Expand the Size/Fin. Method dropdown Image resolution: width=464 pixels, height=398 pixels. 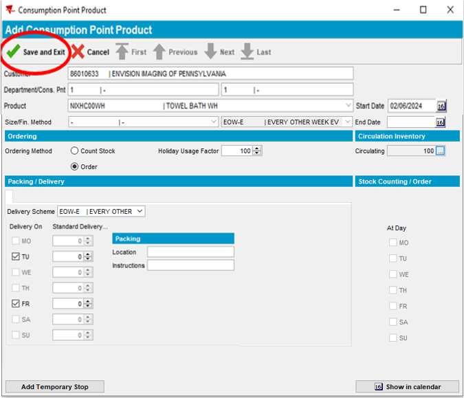coord(214,122)
